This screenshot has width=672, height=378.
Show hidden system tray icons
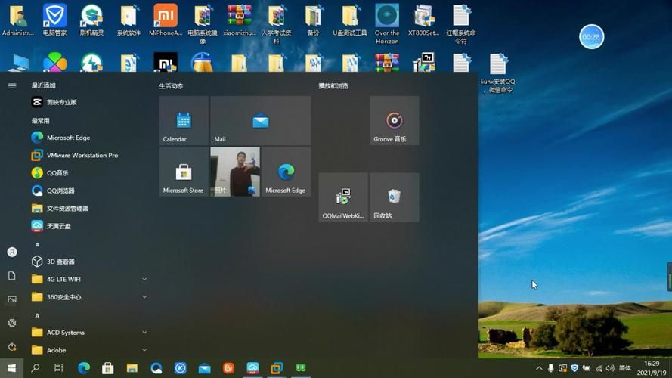pyautogui.click(x=539, y=369)
